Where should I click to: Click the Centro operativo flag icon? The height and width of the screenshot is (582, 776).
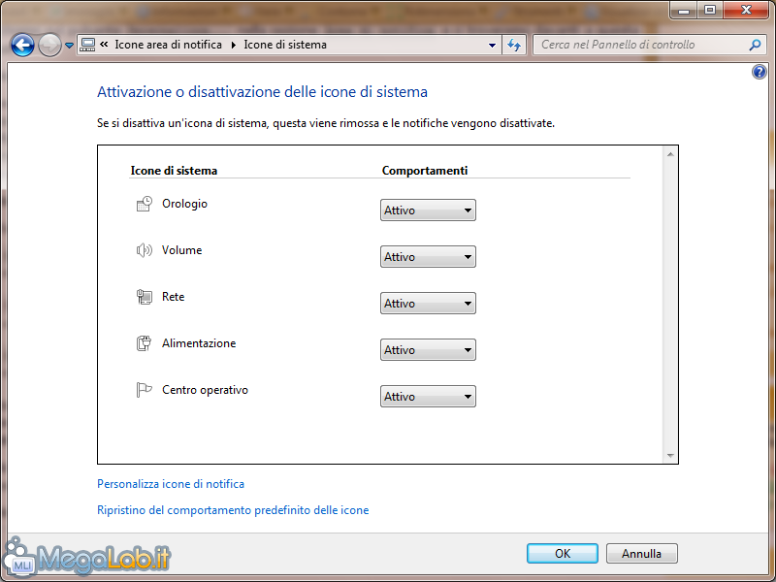click(144, 390)
